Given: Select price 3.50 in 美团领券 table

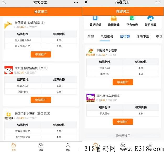Looking at the screenshot, I should 59,46.
